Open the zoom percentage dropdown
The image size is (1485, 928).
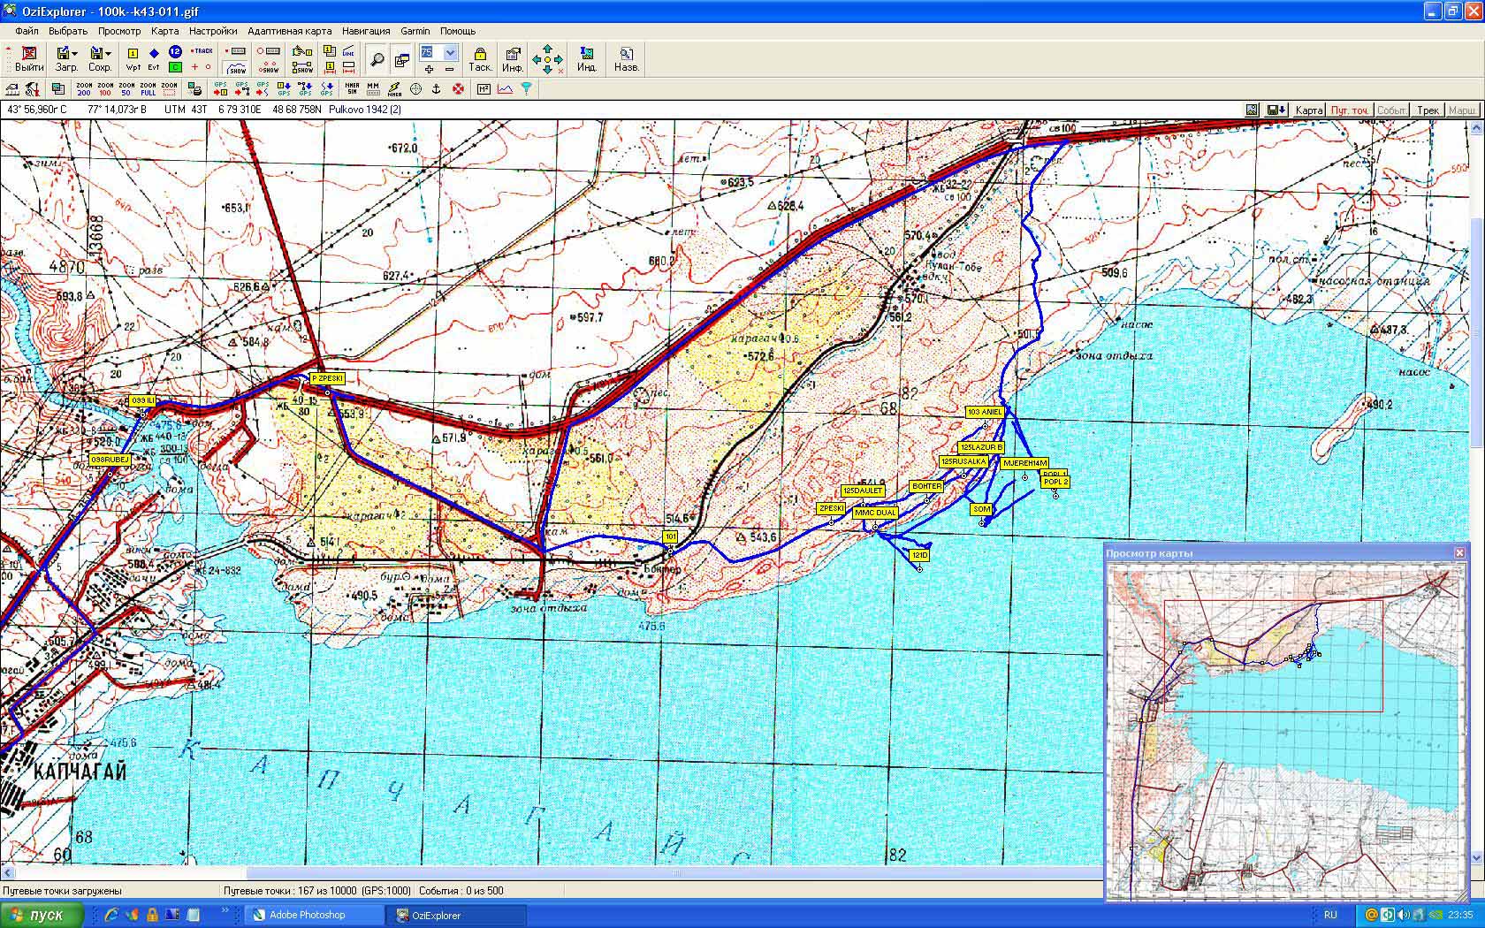[x=450, y=53]
